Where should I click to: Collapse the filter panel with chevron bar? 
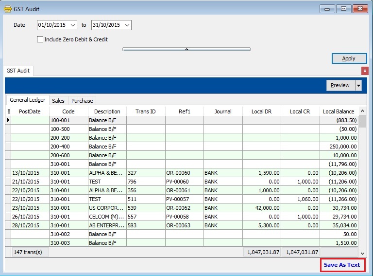[x=186, y=49]
